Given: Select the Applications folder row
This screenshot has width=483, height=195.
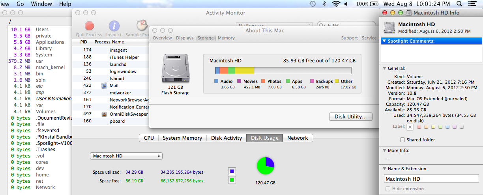Looking at the screenshot, I should [40, 42].
